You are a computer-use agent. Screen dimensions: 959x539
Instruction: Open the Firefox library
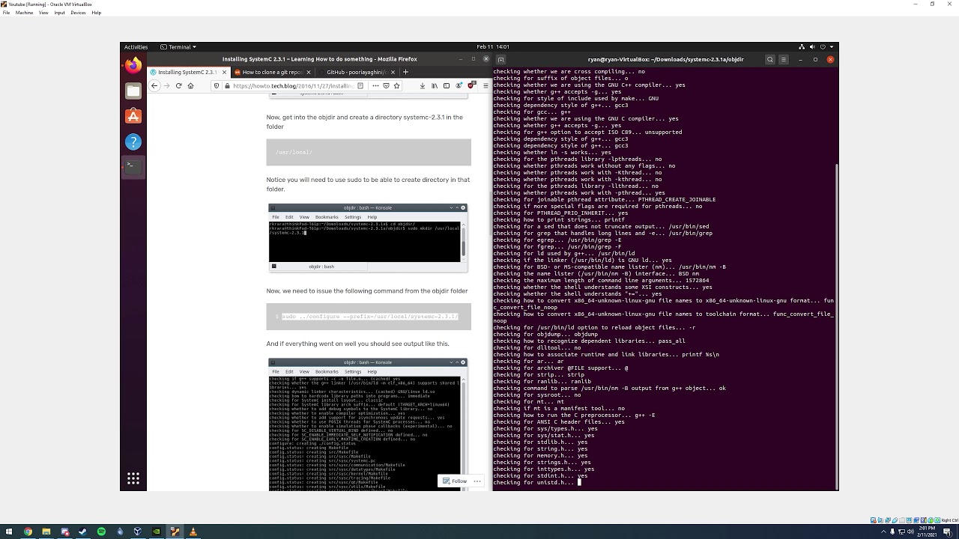pos(435,85)
